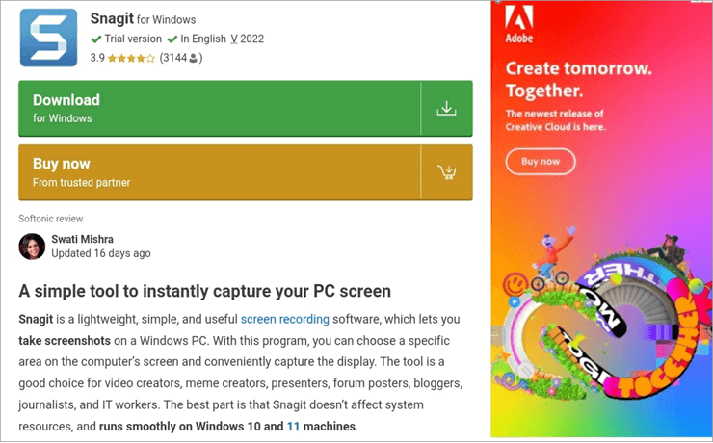Click the 3.9 rating score

96,58
